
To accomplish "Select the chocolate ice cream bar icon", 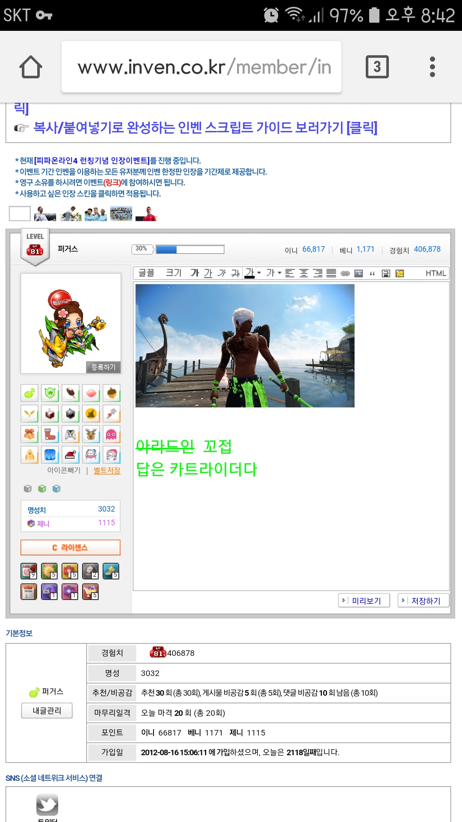I will click(71, 393).
